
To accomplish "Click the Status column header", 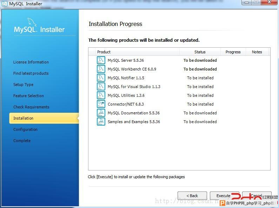I will click(200, 52).
